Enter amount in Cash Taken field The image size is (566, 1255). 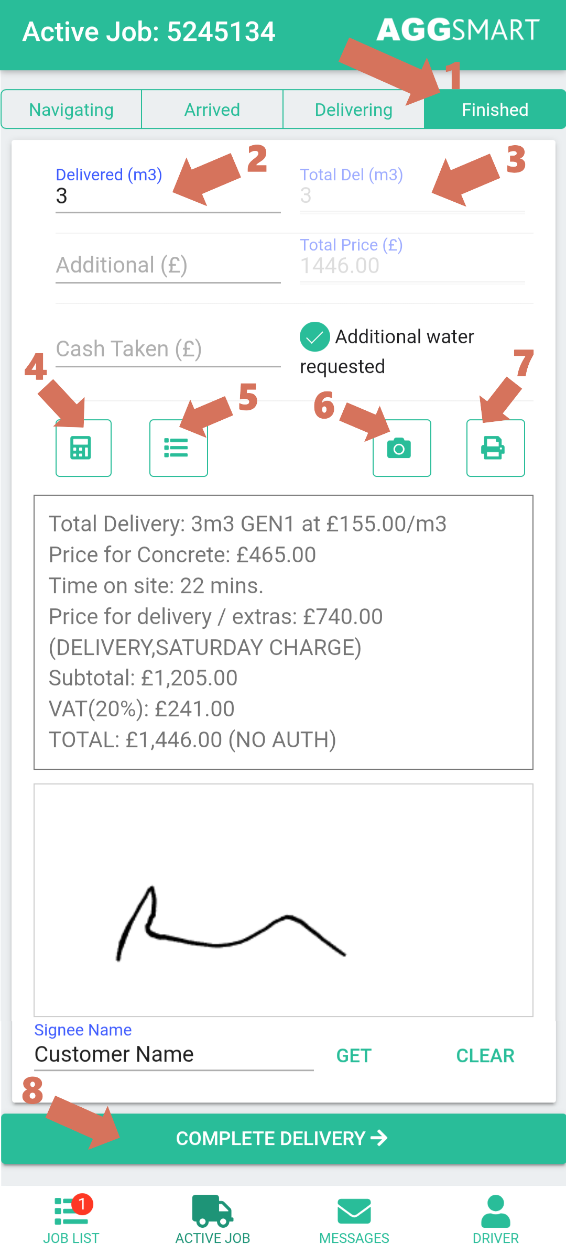168,349
